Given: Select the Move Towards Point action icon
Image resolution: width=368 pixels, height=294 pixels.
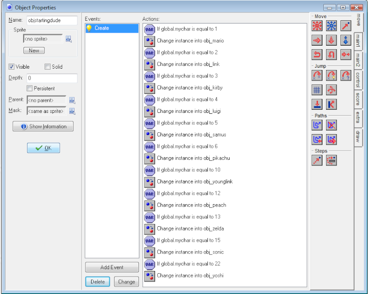Looking at the screenshot, I should click(x=345, y=26).
